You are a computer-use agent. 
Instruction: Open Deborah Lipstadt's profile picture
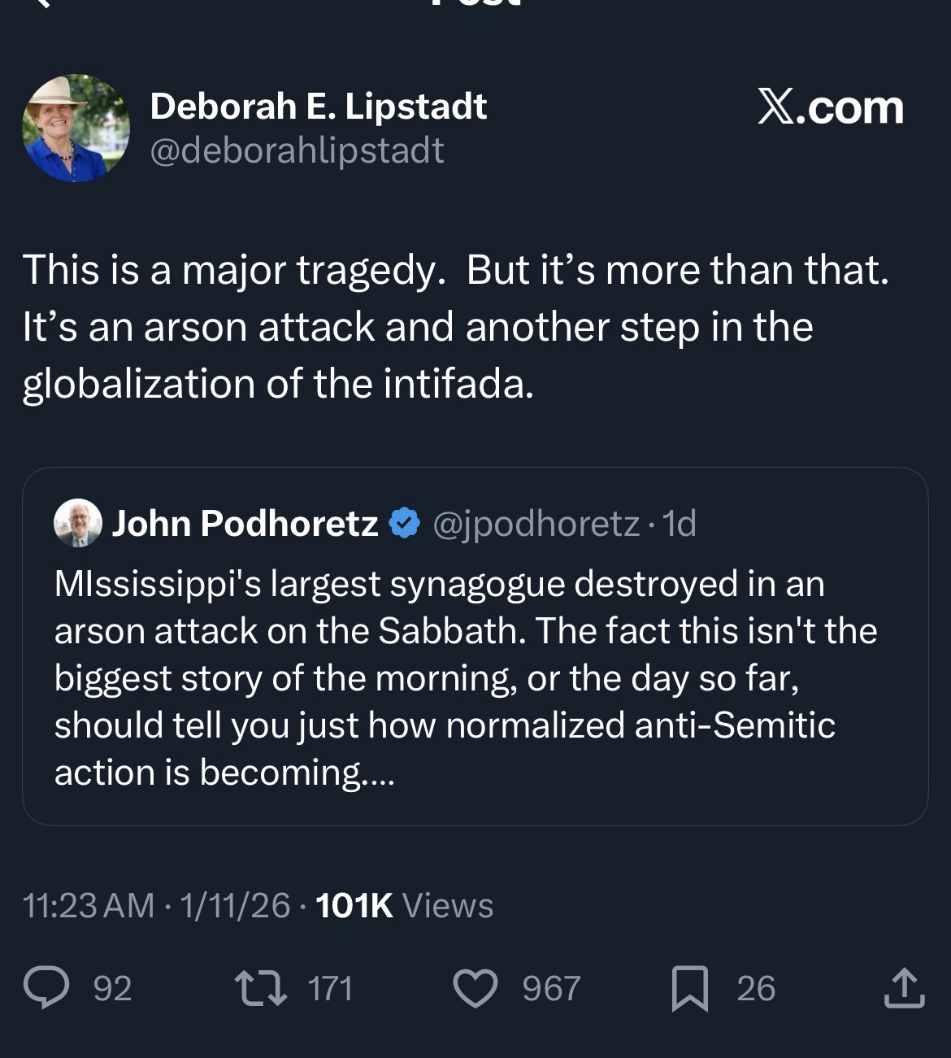pos(76,128)
